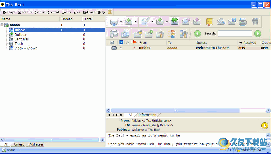Screen dimensions: 271x154
Task: Open the Send queued mail dropdown arrow
Action: [136, 22]
